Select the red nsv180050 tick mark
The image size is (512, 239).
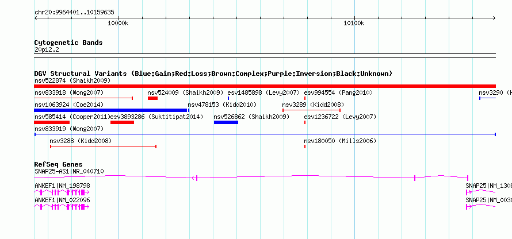tap(305, 147)
